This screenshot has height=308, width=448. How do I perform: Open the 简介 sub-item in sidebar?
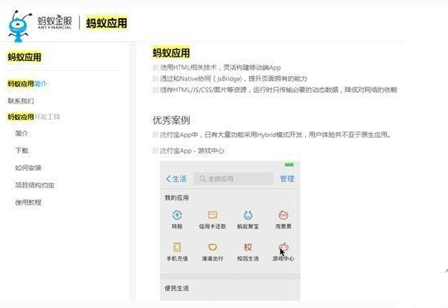tap(21, 134)
